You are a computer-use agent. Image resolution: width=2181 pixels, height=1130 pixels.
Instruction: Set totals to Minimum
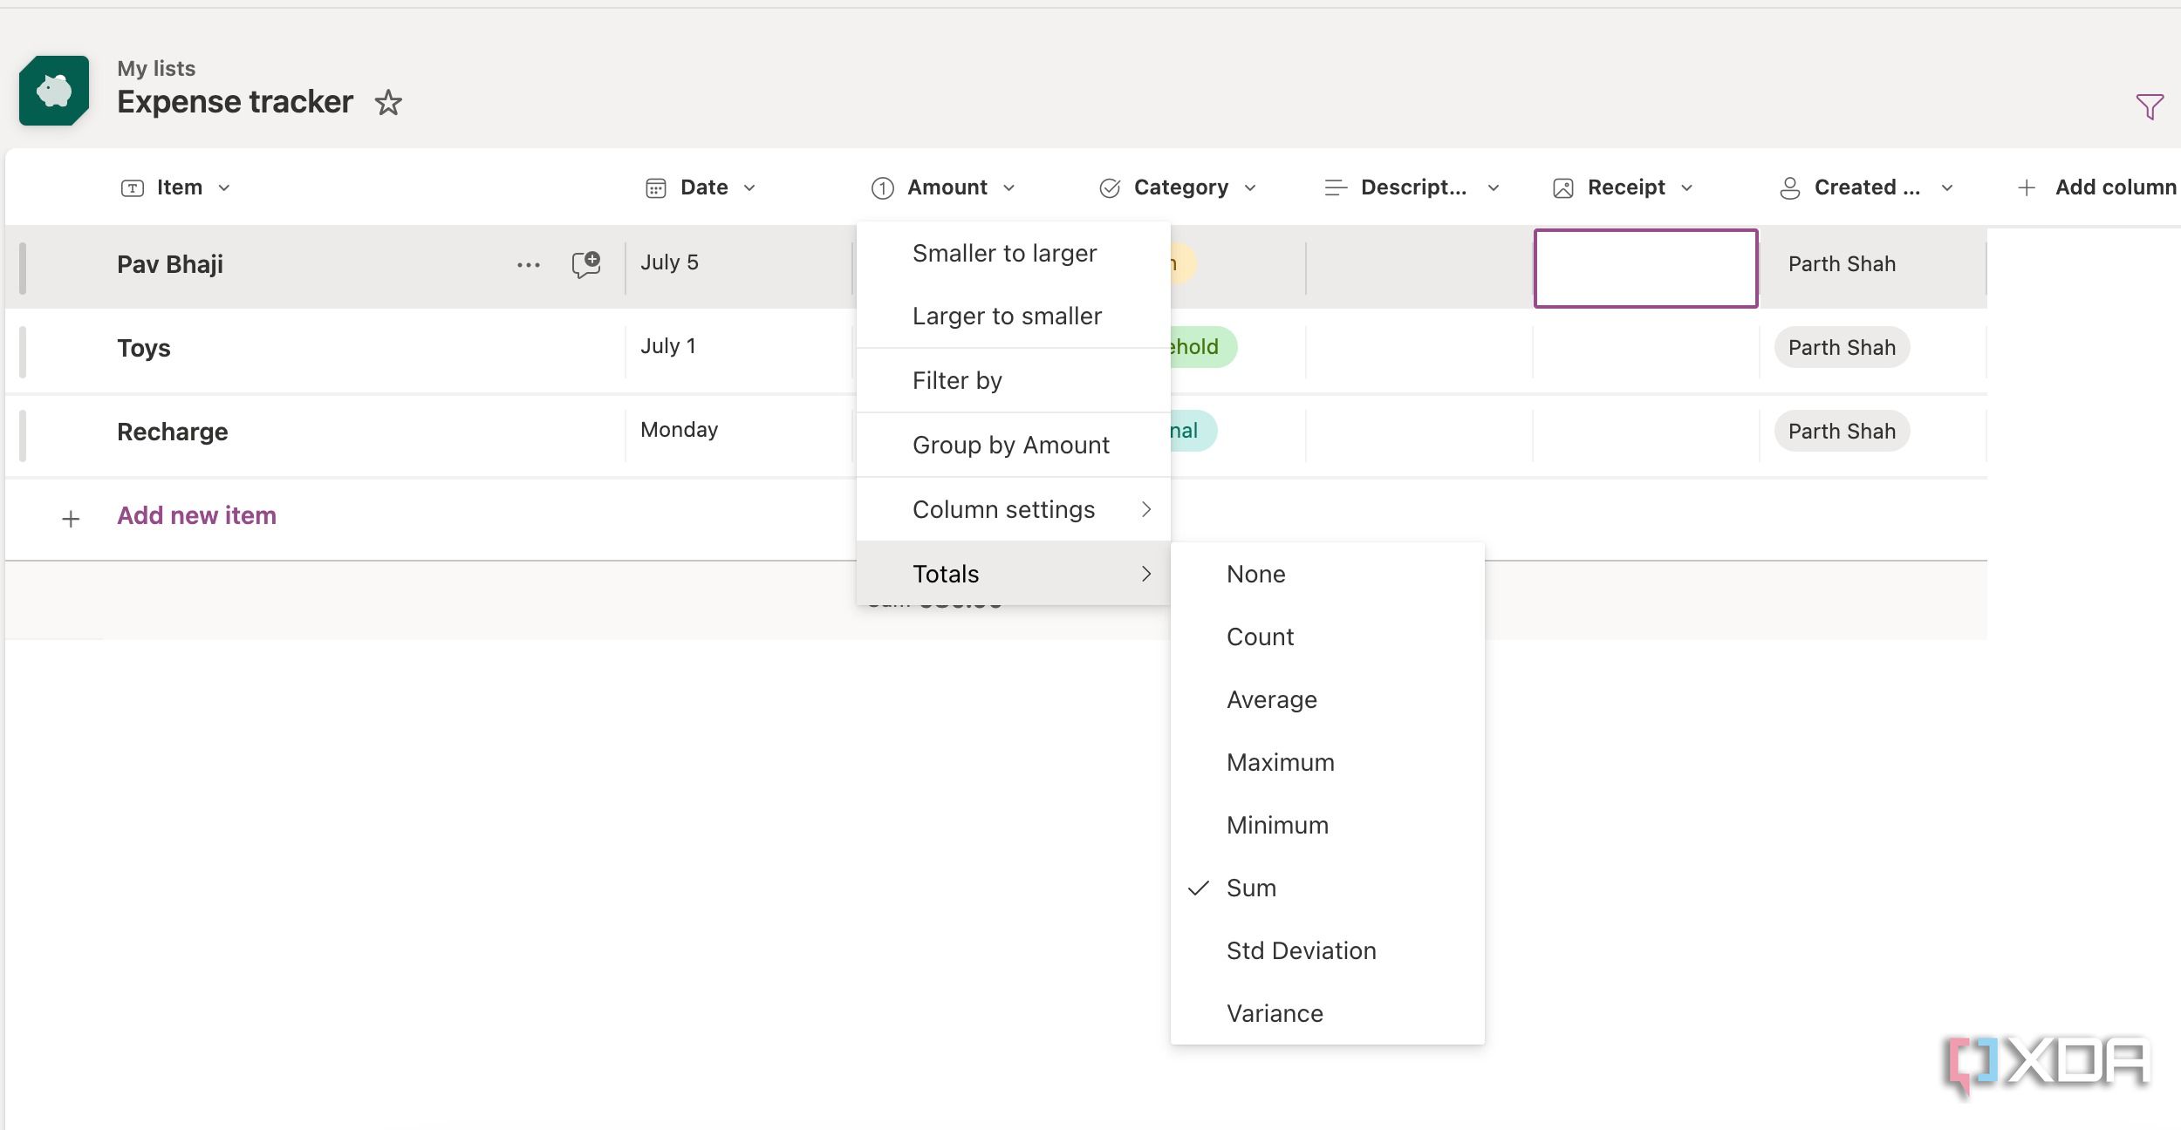pos(1328,825)
